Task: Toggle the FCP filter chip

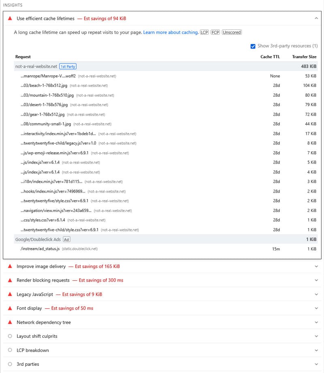Action: click(215, 32)
